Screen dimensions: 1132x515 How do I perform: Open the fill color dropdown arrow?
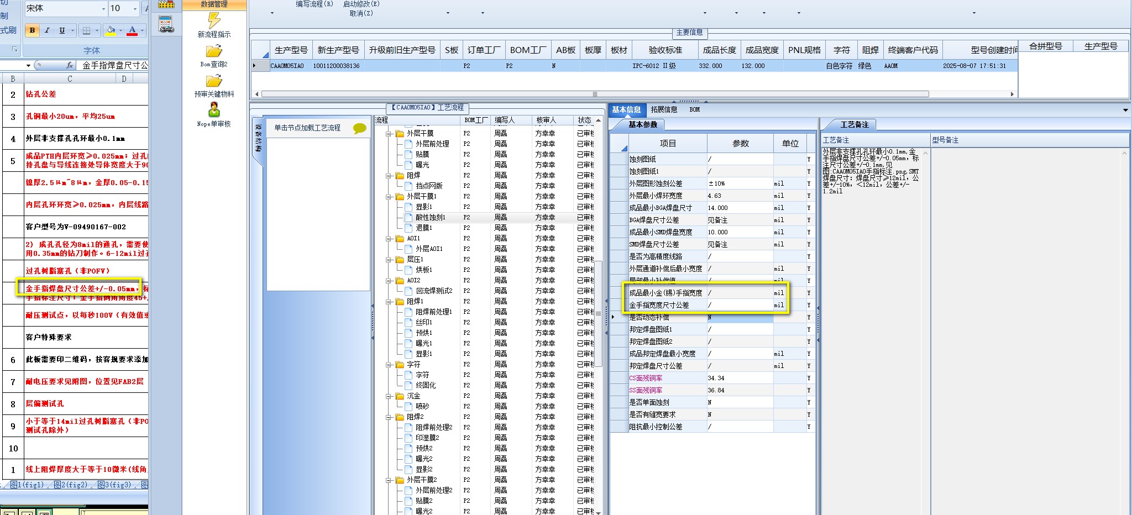[x=120, y=30]
